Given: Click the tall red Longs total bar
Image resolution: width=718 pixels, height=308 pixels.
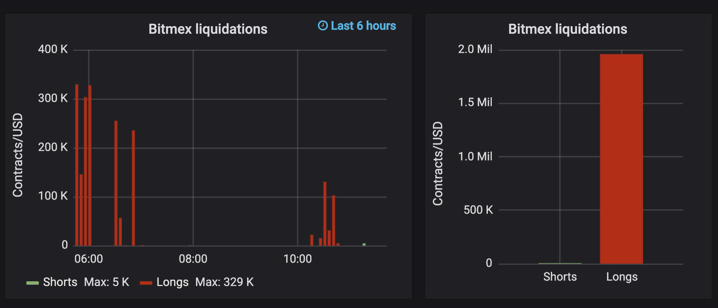Looking at the screenshot, I should point(621,159).
